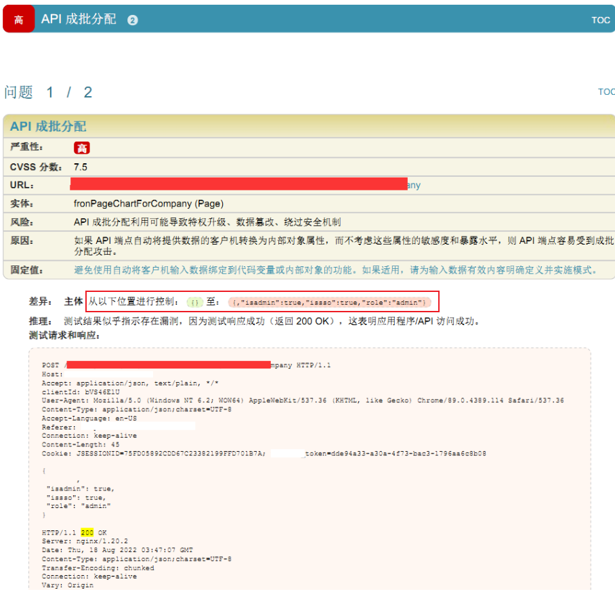
Task: Click the highlighted 200 status code
Action: pos(87,532)
